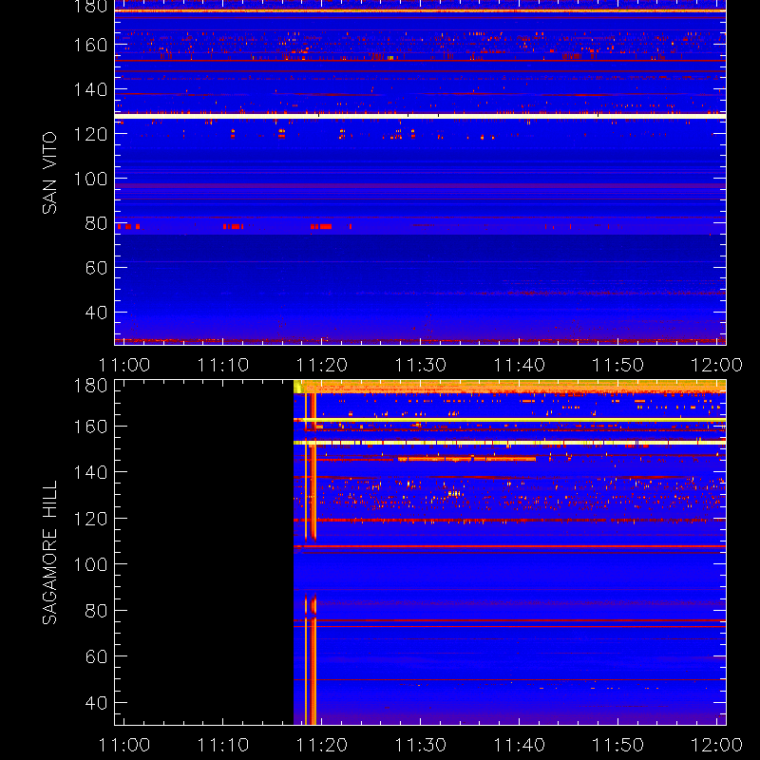Click the 140 frequency label on San Vito axis
The image size is (760, 760).
pos(90,89)
